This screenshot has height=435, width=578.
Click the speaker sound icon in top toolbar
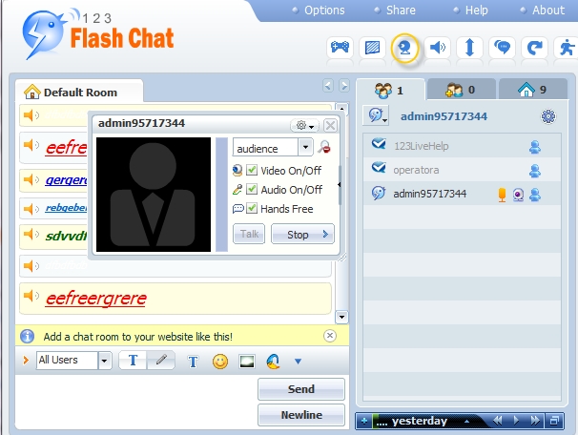438,47
